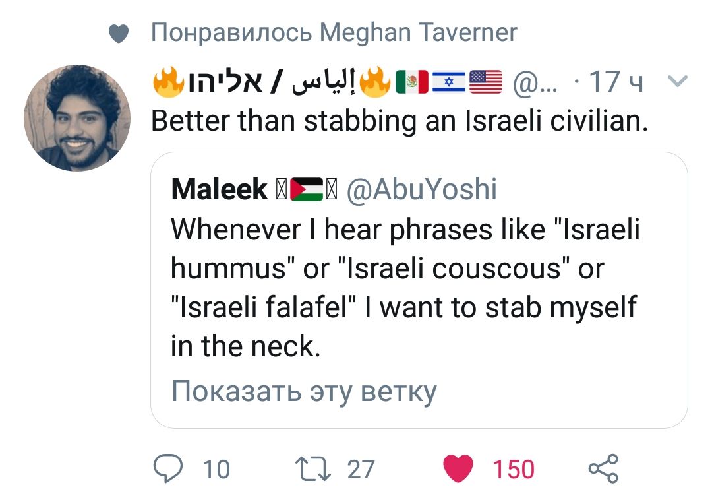
Task: Open the author's profile picture
Action: point(77,118)
